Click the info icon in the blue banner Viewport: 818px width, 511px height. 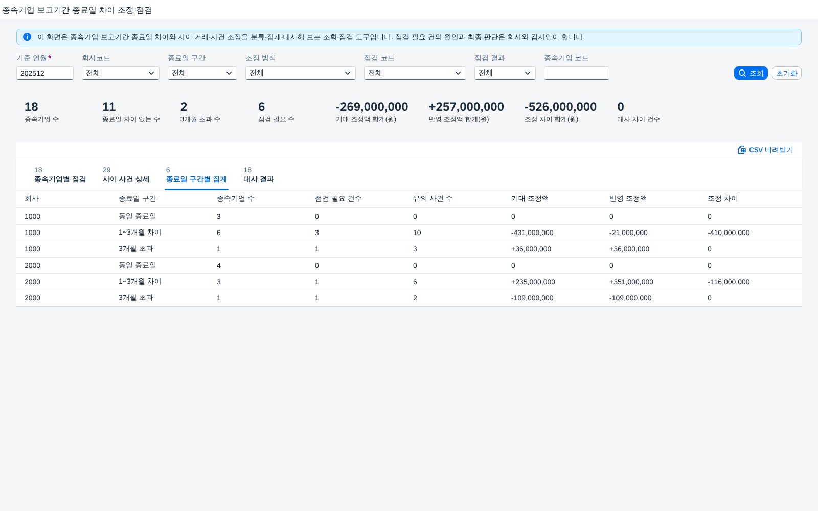(x=27, y=37)
